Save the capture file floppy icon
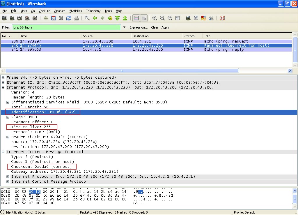298x215 pixels. tap(54, 18)
